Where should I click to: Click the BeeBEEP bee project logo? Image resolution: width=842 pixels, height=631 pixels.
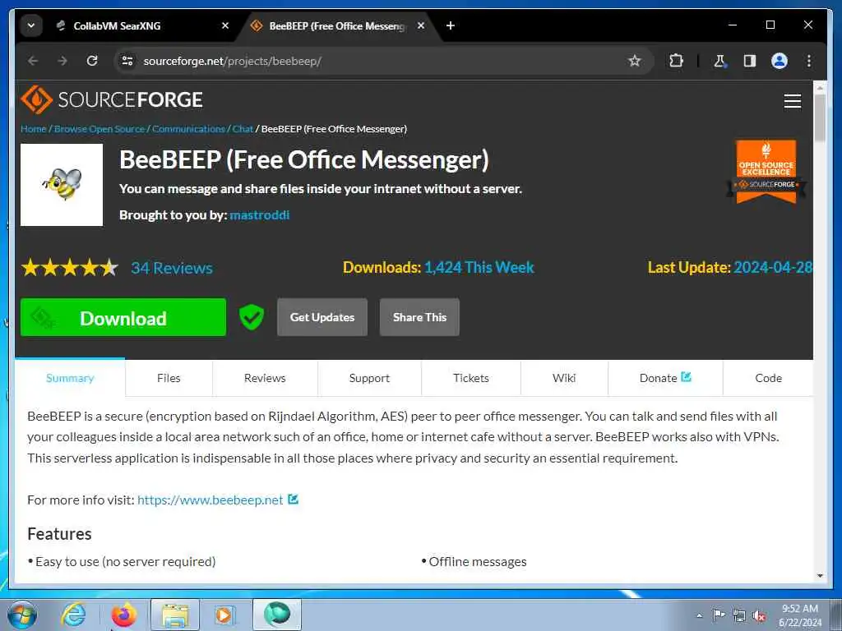point(62,185)
